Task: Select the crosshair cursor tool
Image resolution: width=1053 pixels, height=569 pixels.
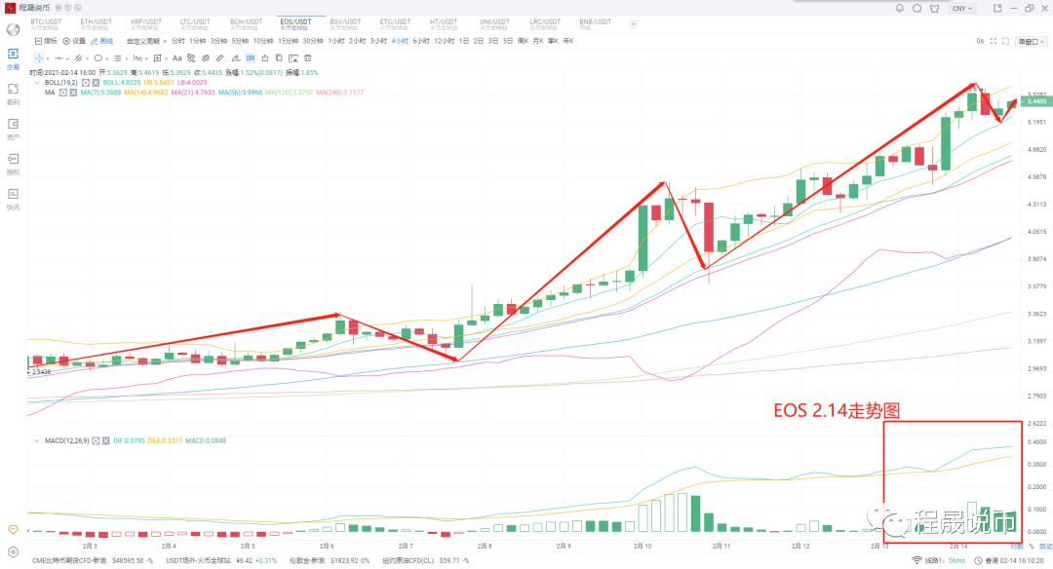Action: click(38, 57)
